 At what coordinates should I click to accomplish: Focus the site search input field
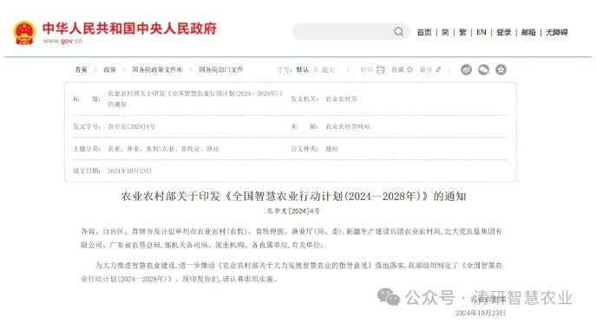click(x=350, y=31)
